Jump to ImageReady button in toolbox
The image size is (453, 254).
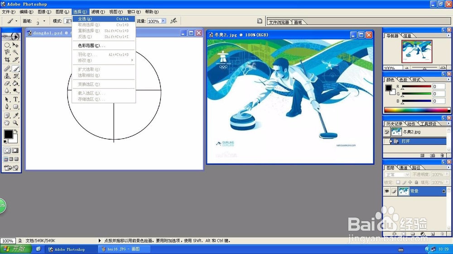tap(11, 168)
